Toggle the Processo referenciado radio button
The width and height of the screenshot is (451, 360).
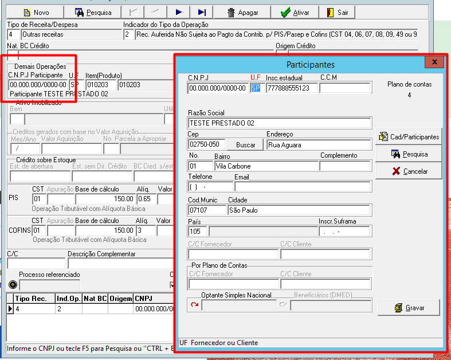[x=13, y=284]
